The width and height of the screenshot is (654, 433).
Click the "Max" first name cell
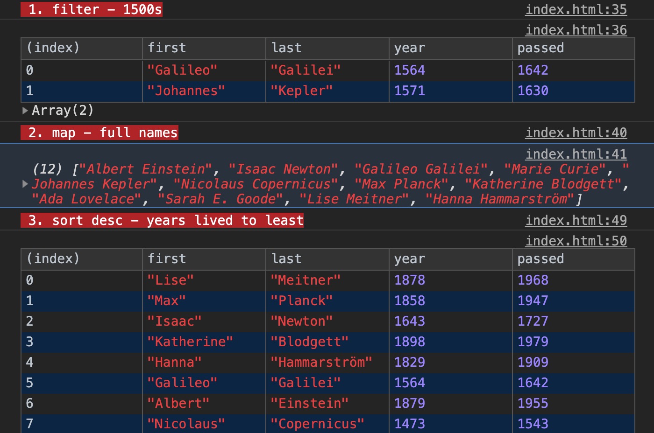click(x=204, y=300)
